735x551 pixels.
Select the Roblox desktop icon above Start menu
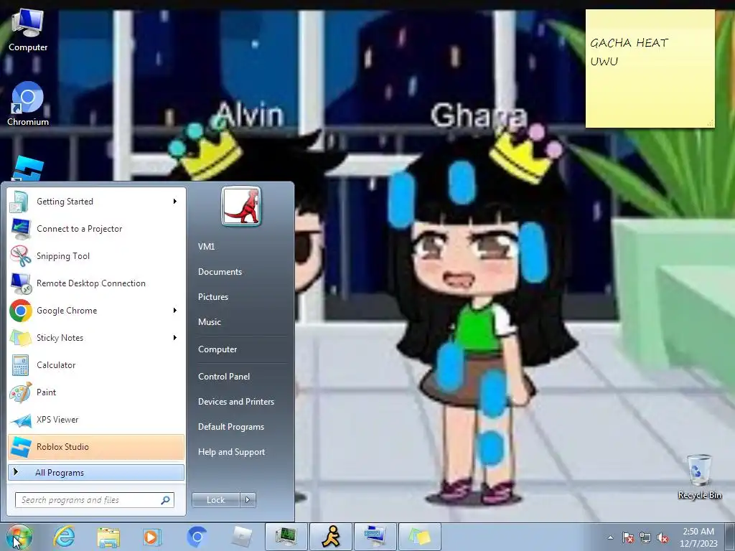pos(28,169)
